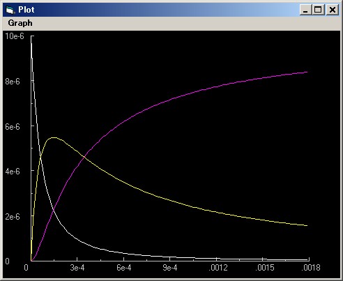This screenshot has height=281, width=343.
Task: Open the Graph menu
Action: tap(20, 23)
